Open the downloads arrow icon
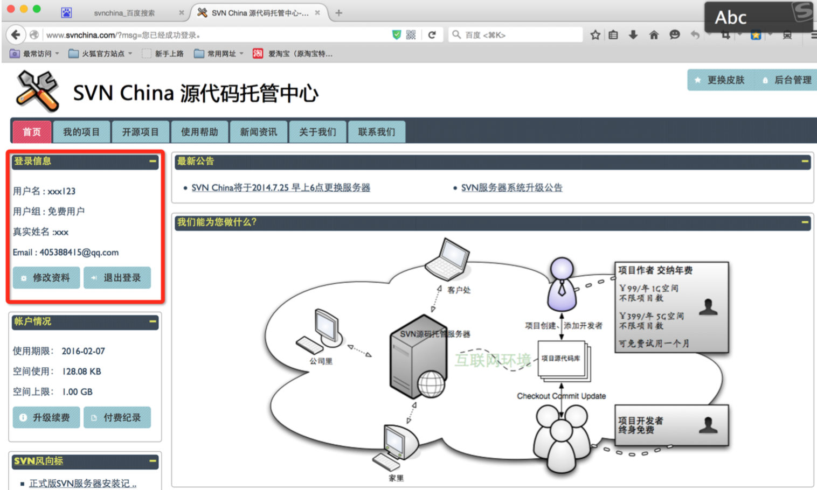This screenshot has height=490, width=817. pyautogui.click(x=633, y=35)
